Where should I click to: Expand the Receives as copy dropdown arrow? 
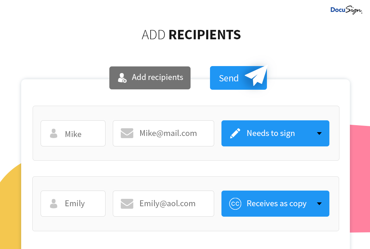click(x=319, y=203)
